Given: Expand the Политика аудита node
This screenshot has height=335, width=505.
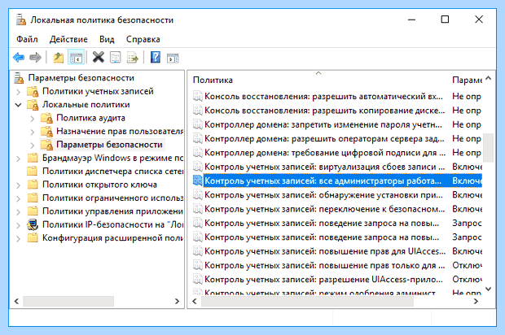Looking at the screenshot, I should pyautogui.click(x=33, y=119).
